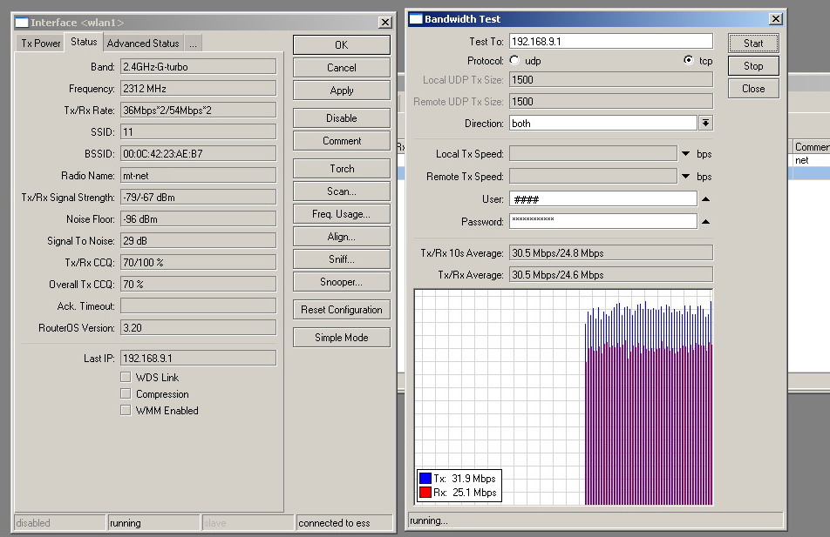Enable the WDS Link checkbox
Viewport: 830px width, 537px height.
[126, 378]
